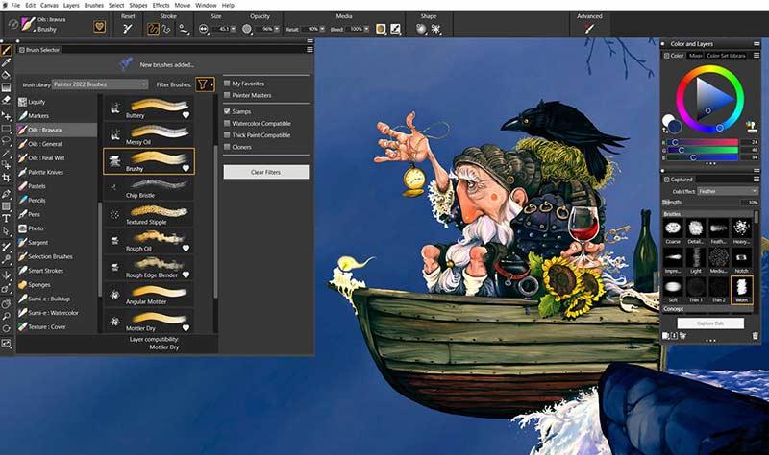Toggle the Brushy favorite heart

tap(186, 169)
